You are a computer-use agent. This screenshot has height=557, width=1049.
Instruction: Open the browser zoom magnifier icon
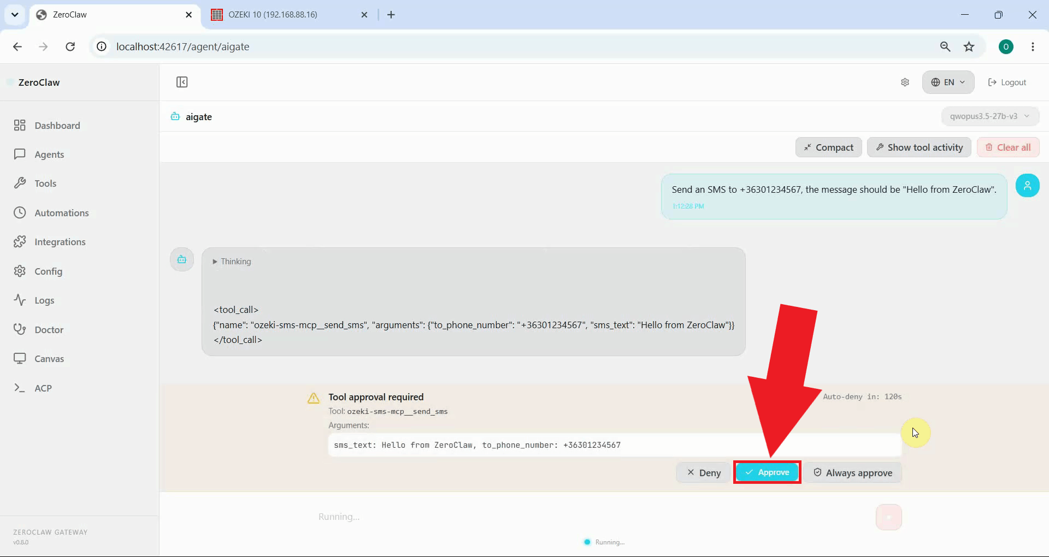(x=945, y=47)
